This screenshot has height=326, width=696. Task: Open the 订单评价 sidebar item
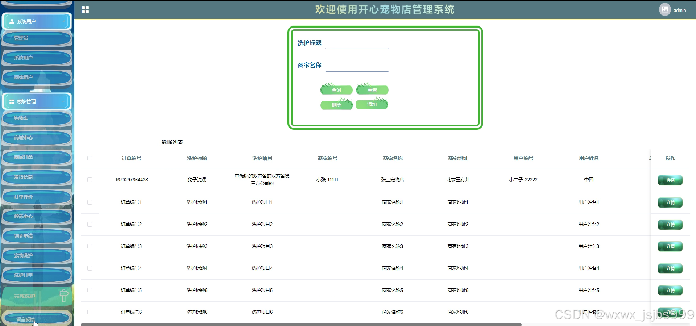(x=37, y=197)
